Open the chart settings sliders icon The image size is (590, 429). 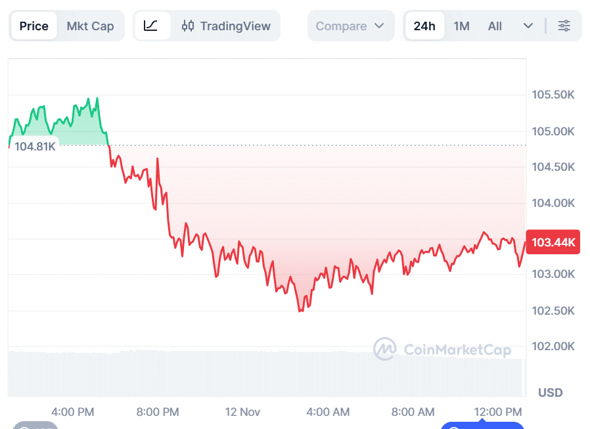(564, 26)
